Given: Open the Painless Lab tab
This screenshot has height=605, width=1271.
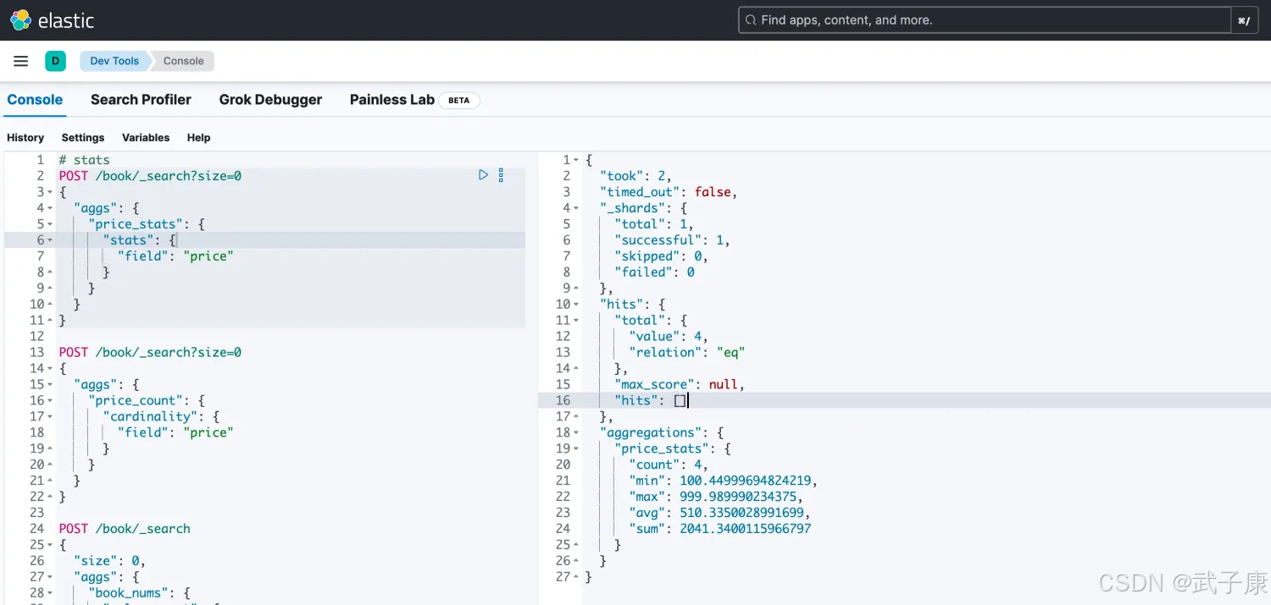Looking at the screenshot, I should [x=391, y=100].
